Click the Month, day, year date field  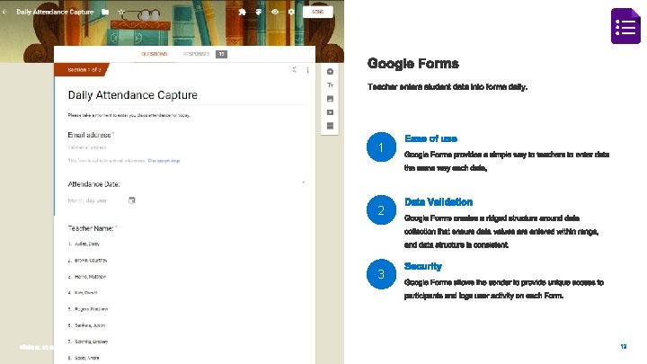pyautogui.click(x=87, y=200)
